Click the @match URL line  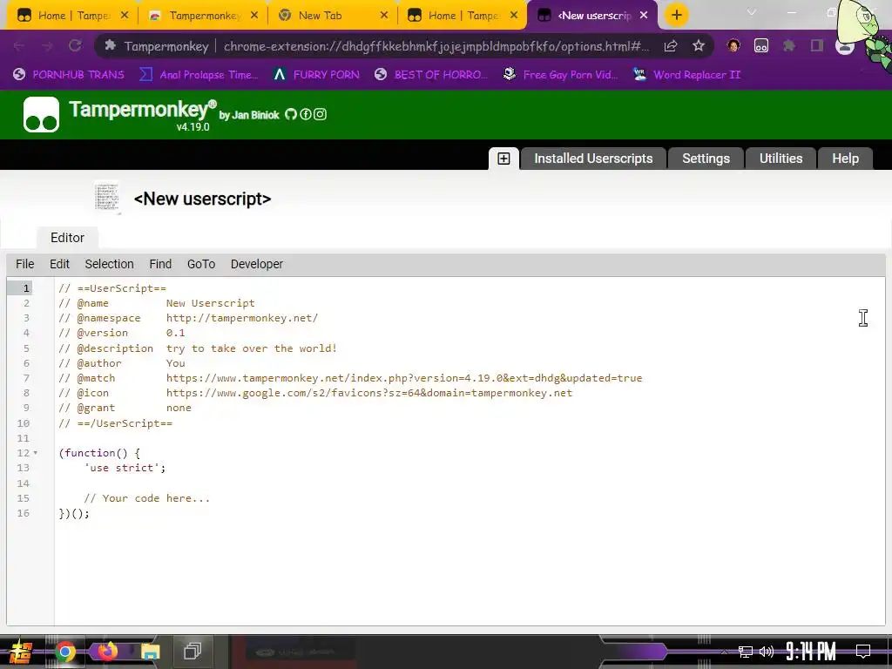point(350,378)
